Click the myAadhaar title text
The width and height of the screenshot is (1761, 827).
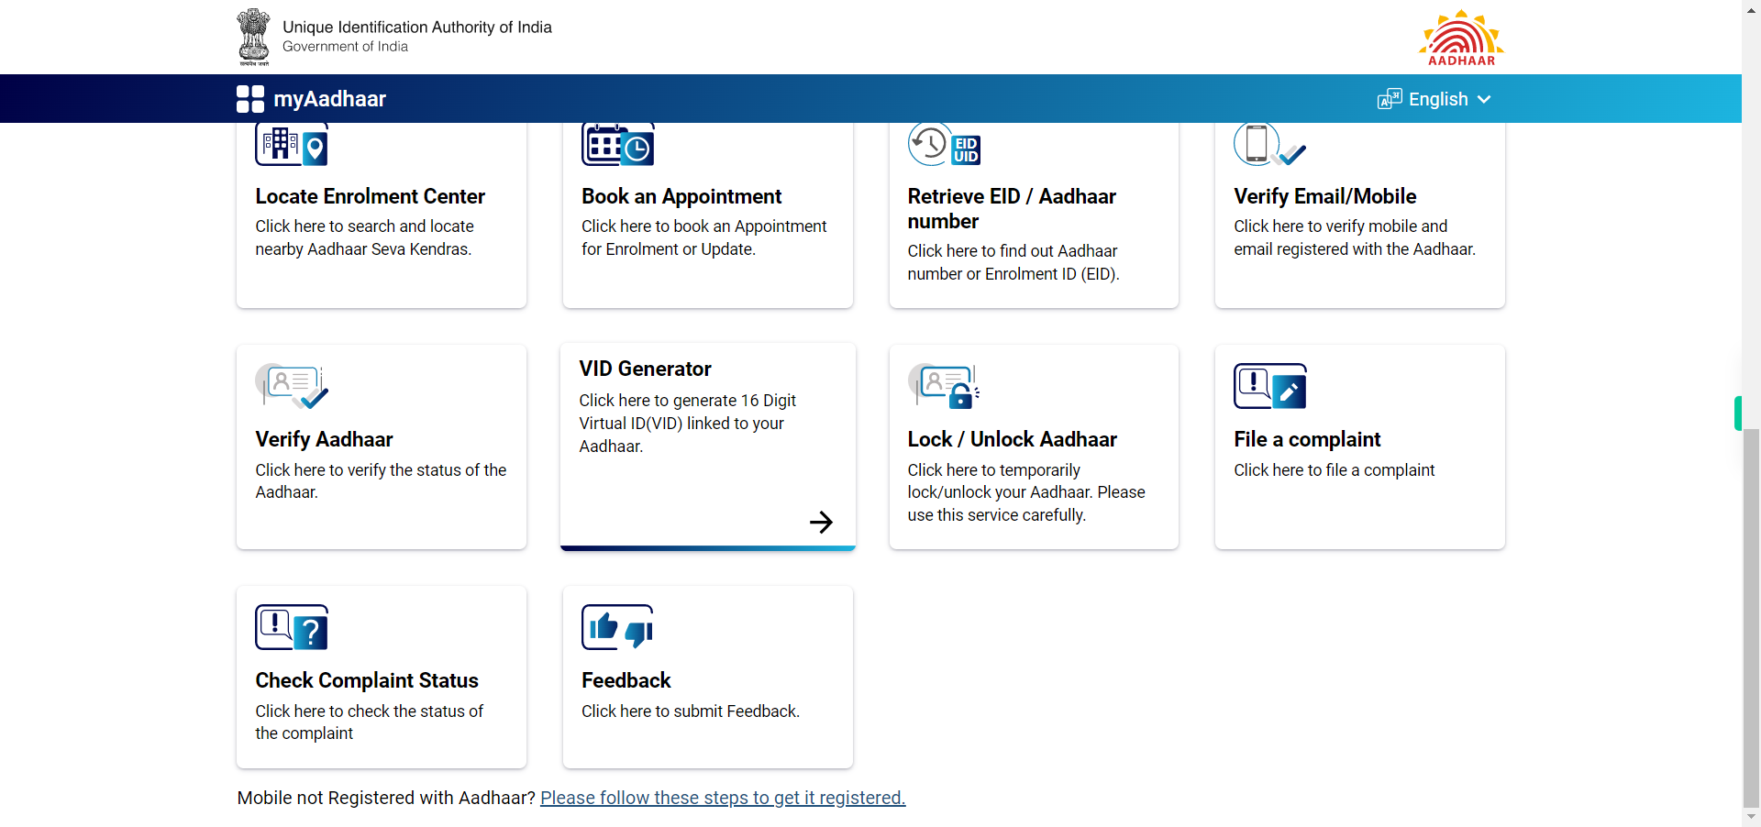click(330, 99)
